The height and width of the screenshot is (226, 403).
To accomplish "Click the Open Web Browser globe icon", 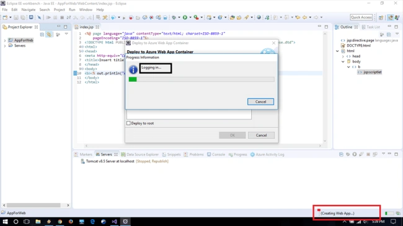I will point(259,17).
